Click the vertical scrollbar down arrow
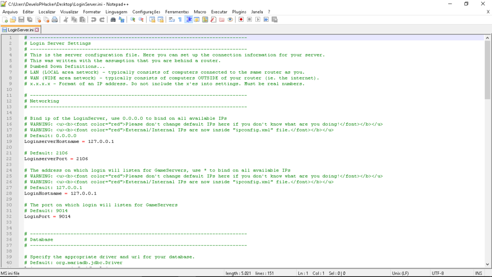The image size is (492, 277). [487, 265]
